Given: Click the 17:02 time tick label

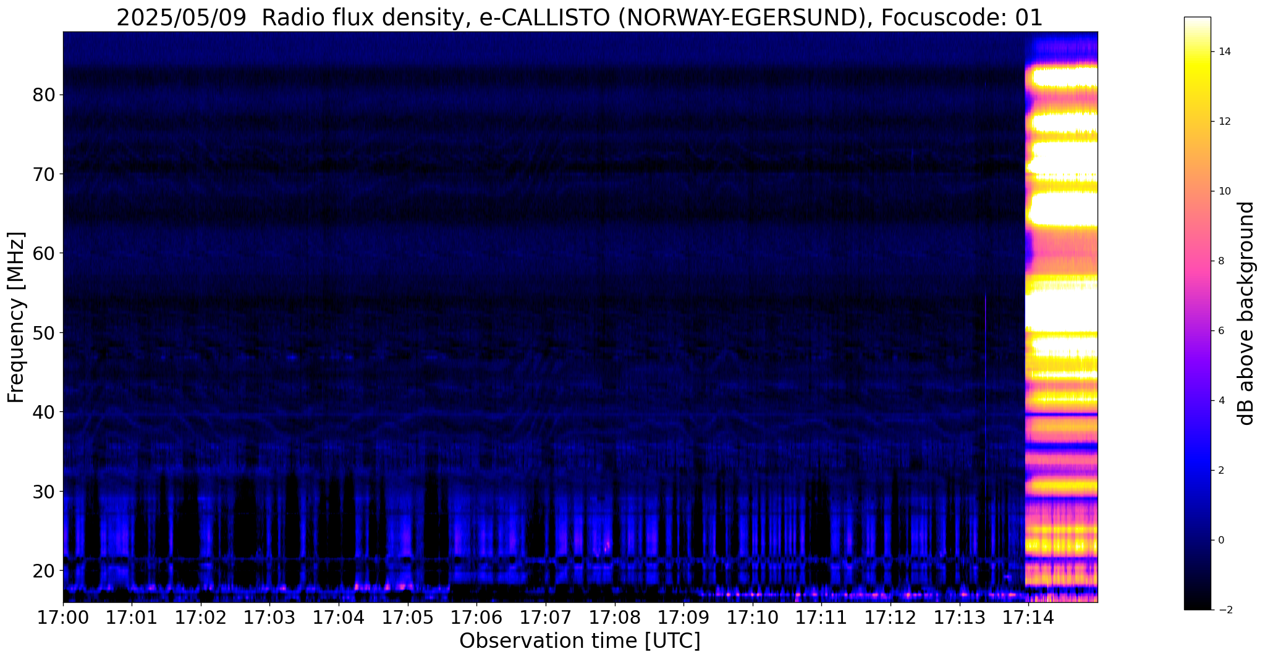Looking at the screenshot, I should click(201, 617).
